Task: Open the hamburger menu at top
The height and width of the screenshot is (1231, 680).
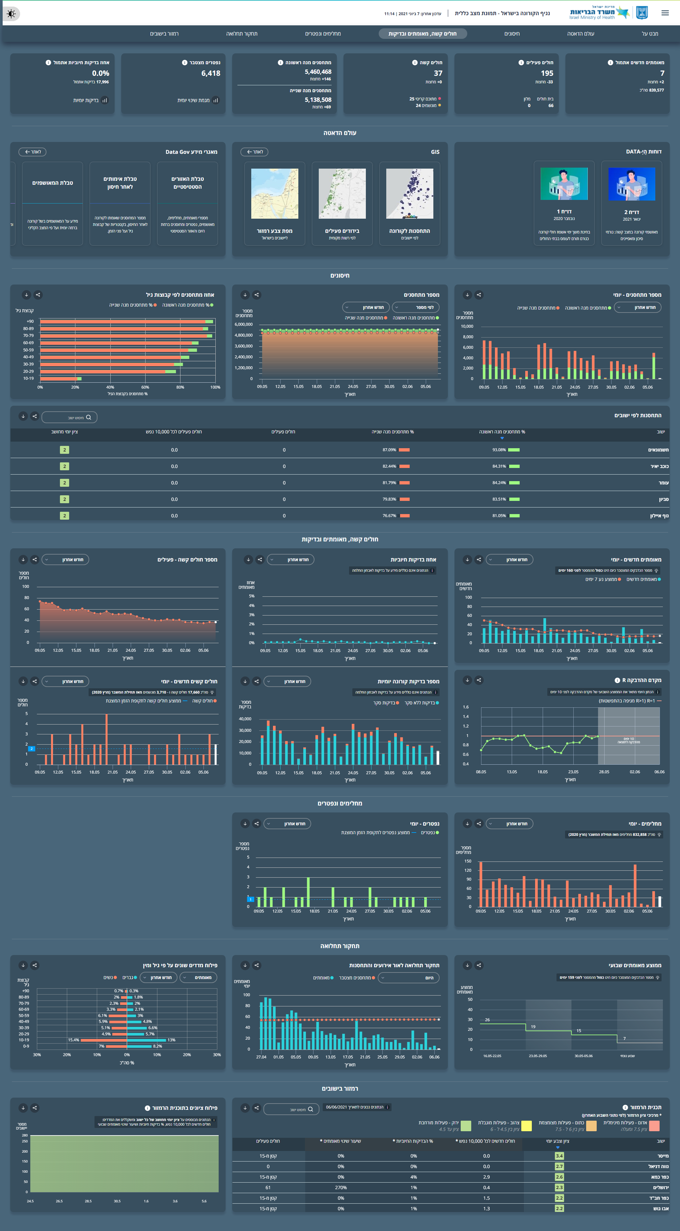Action: tap(665, 13)
